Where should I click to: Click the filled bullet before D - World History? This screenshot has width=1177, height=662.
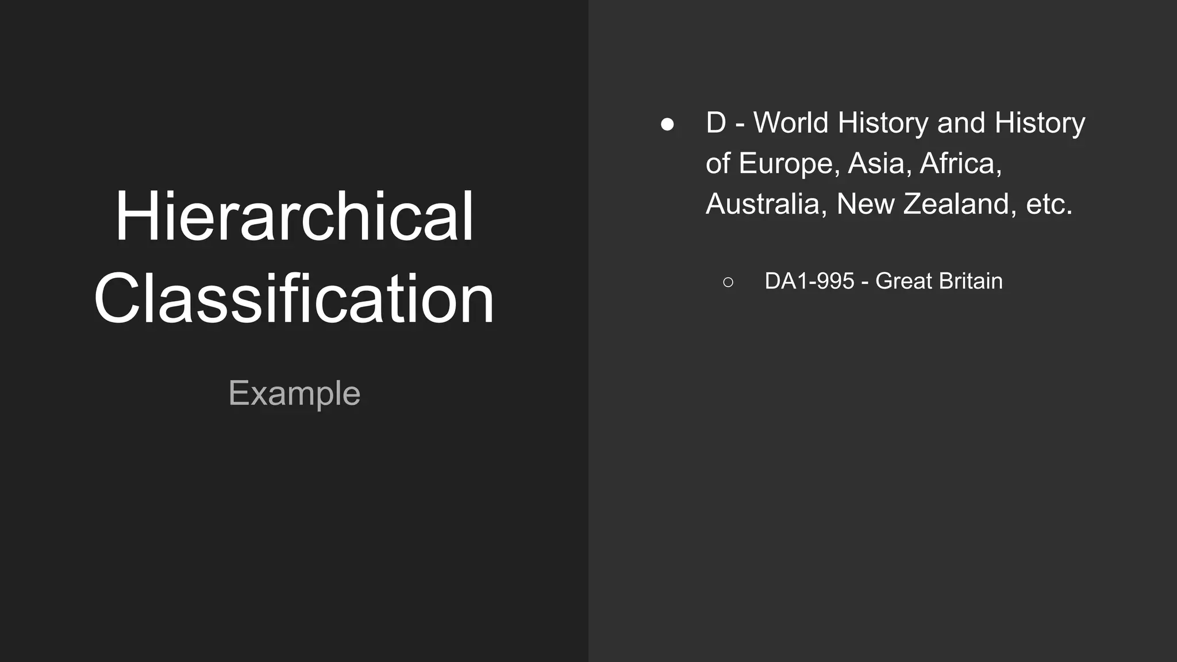click(667, 124)
